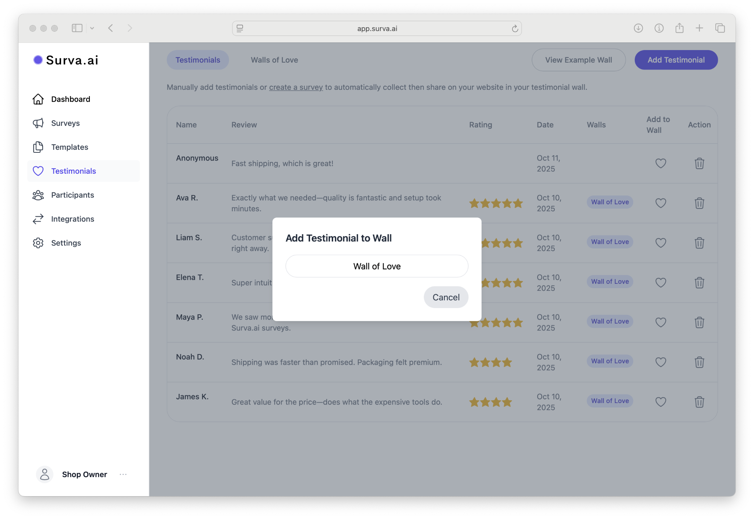Open Participants sidebar item
The height and width of the screenshot is (519, 754).
click(73, 195)
